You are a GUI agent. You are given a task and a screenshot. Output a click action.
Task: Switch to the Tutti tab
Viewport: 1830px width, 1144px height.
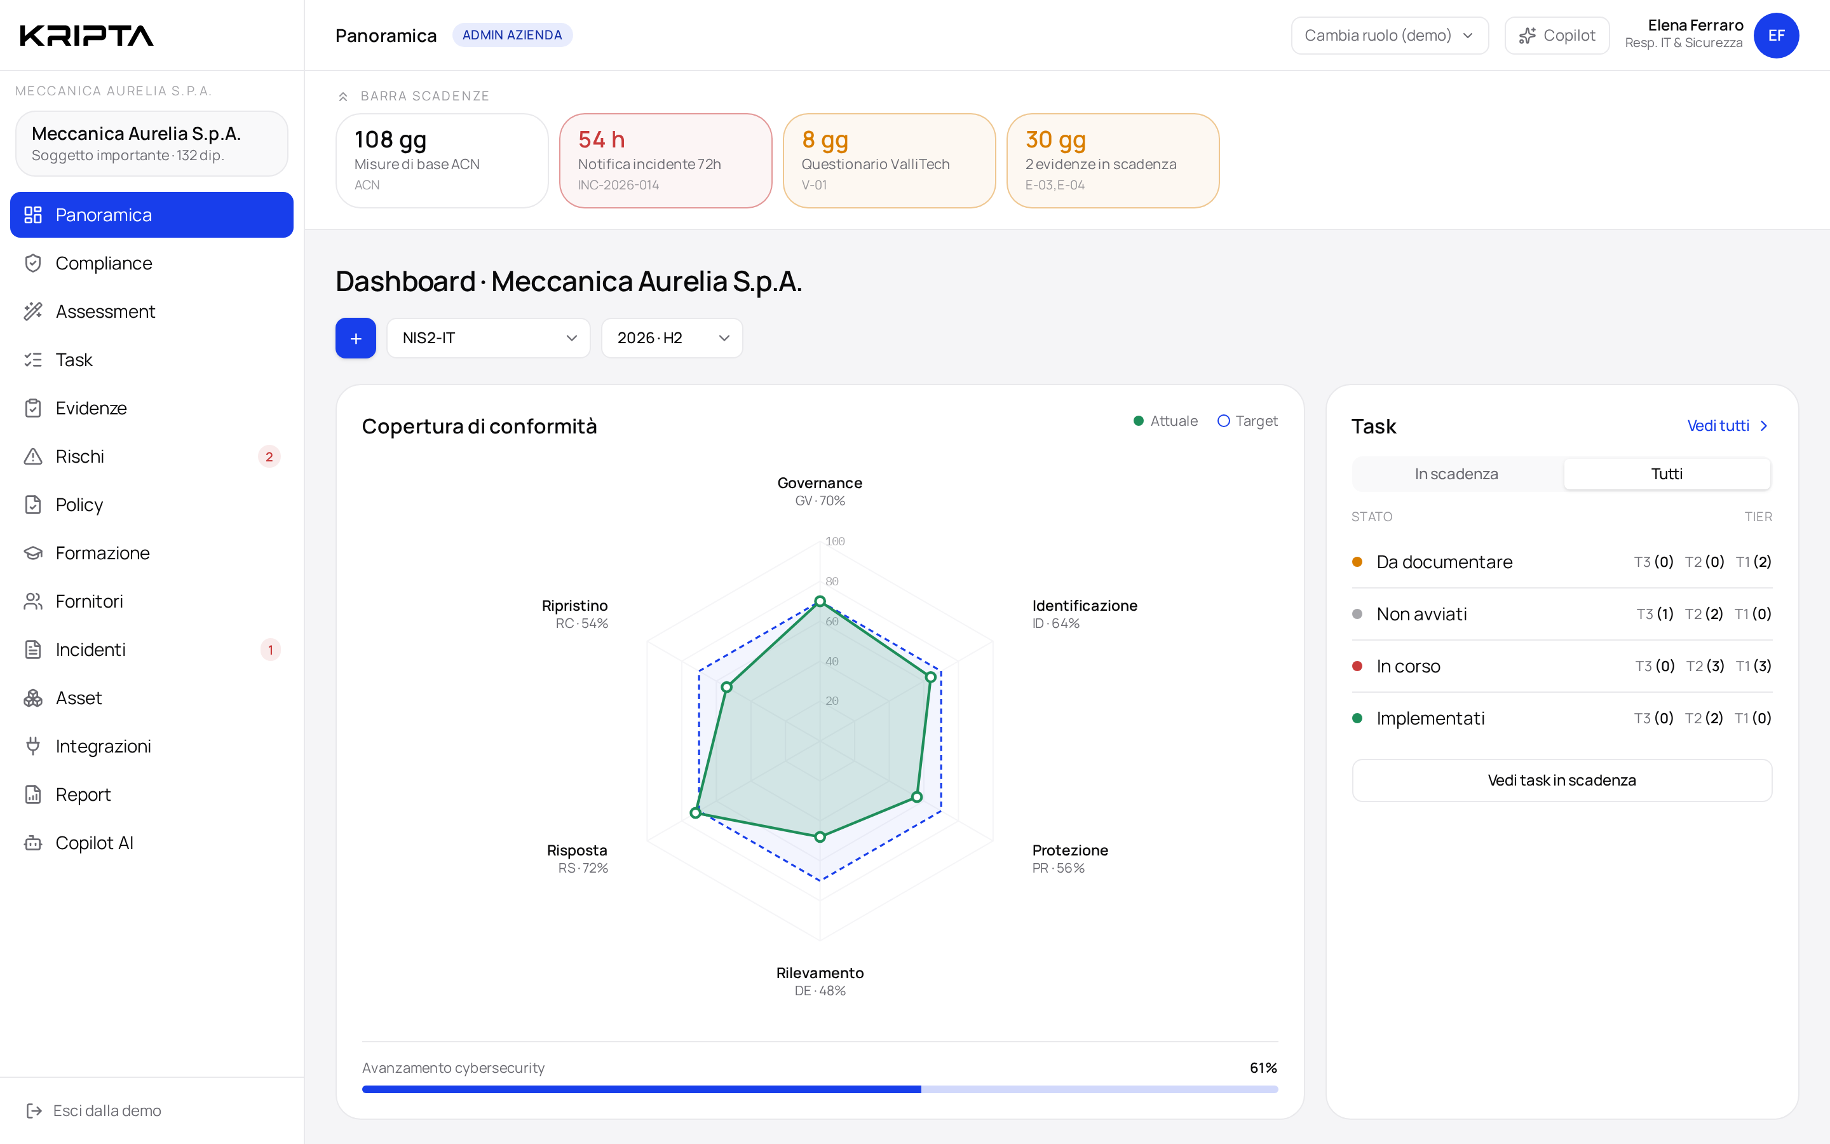pyautogui.click(x=1666, y=473)
